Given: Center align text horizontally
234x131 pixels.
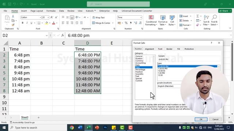Looking at the screenshot, I should click(67, 23).
